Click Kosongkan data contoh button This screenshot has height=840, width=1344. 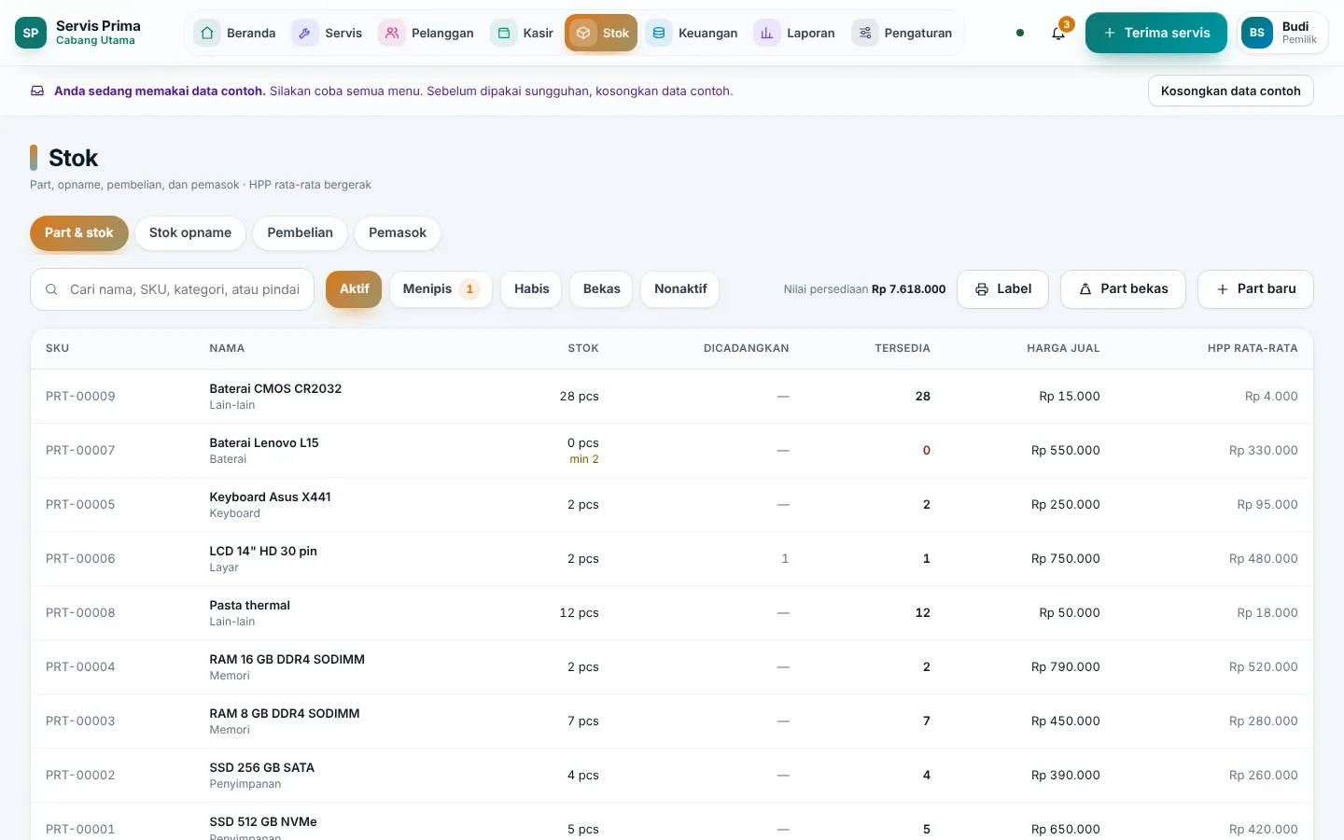pos(1231,91)
